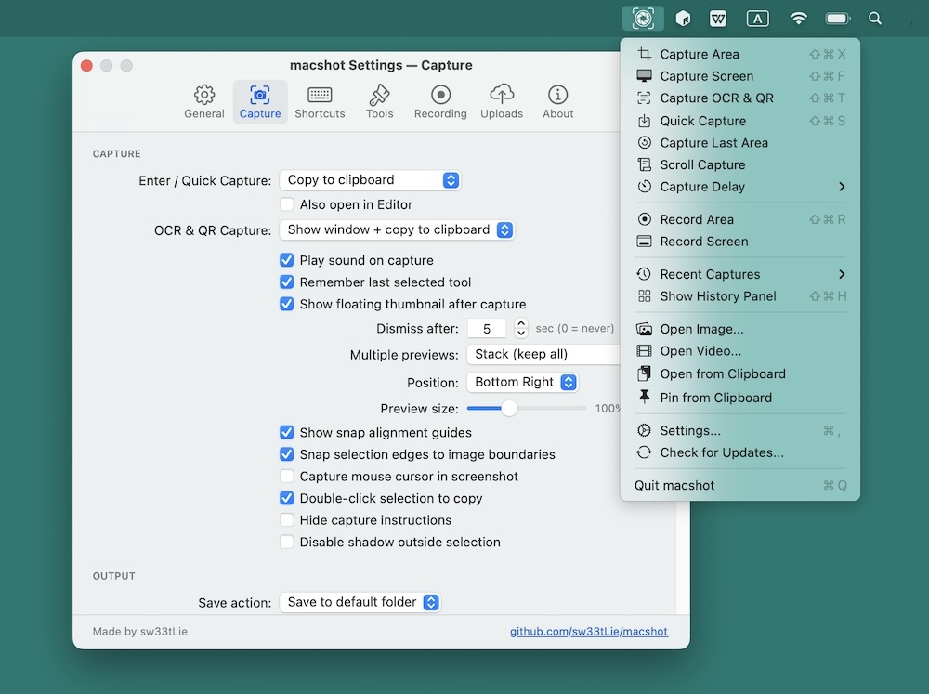Select Record Screen menu item
The width and height of the screenshot is (929, 694).
(740, 242)
